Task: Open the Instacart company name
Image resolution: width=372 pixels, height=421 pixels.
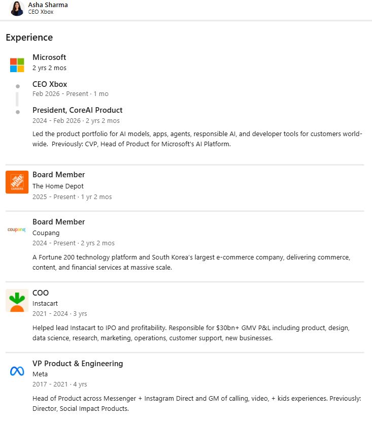Action: click(45, 304)
